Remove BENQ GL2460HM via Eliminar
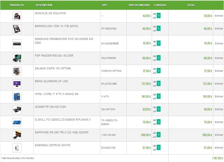224x162 pixels. pos(219,84)
